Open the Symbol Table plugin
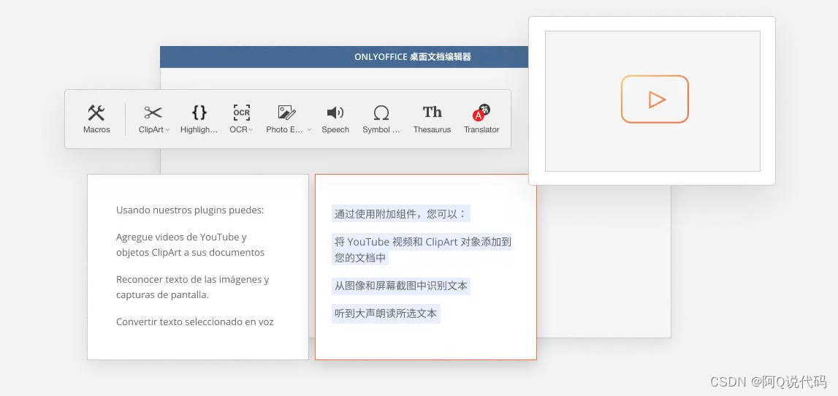Screen dimensions: 838x396 pyautogui.click(x=381, y=118)
